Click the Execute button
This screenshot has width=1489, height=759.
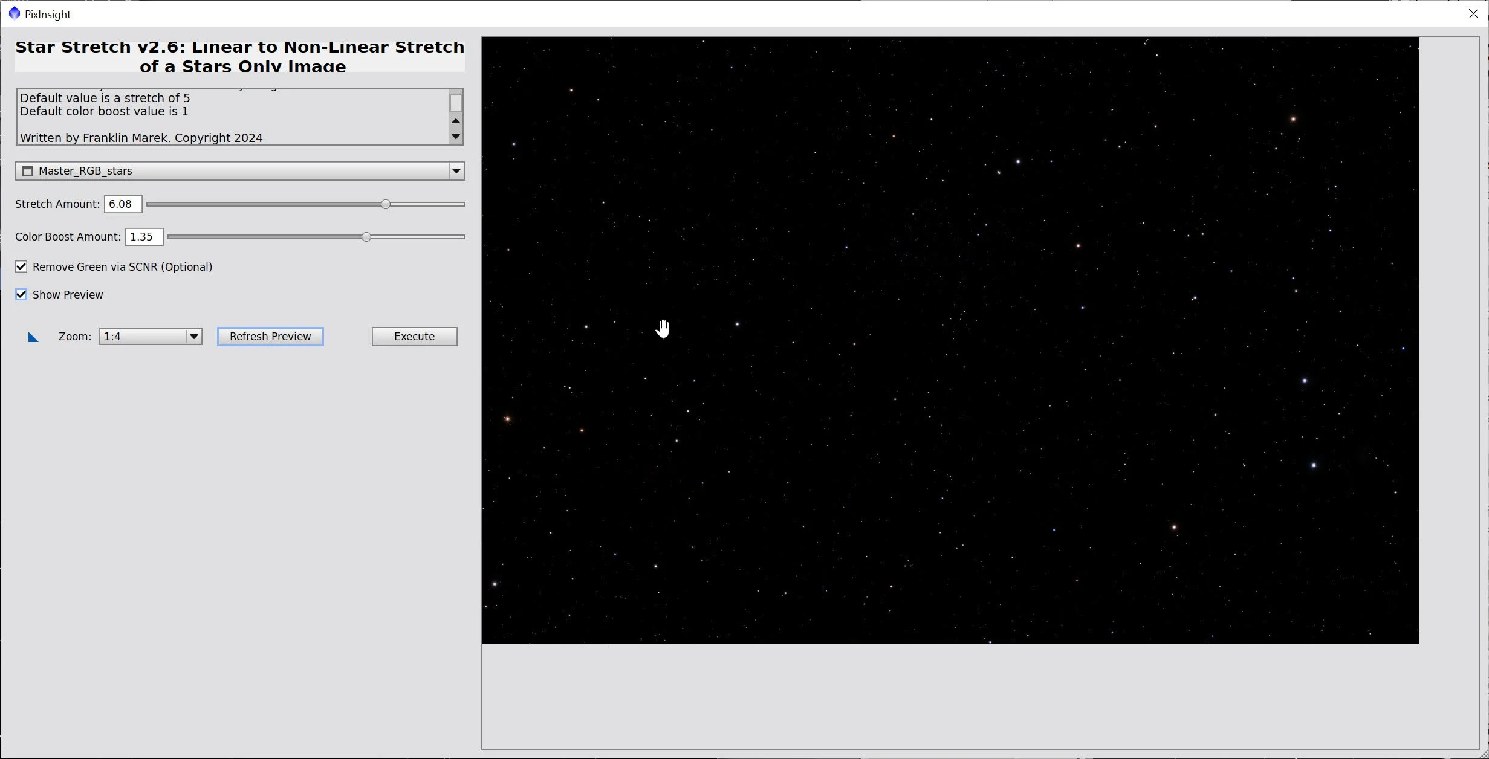click(x=414, y=337)
